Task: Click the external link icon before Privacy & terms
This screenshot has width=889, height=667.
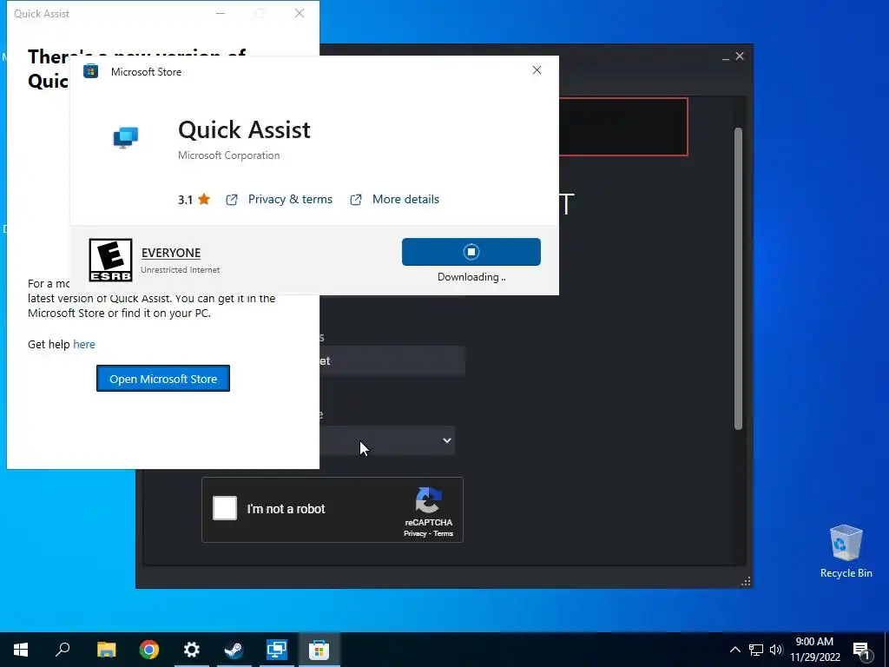Action: (232, 200)
